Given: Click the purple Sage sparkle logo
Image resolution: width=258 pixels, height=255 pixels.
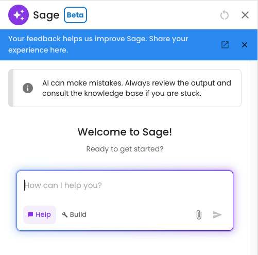Looking at the screenshot, I should [x=19, y=15].
